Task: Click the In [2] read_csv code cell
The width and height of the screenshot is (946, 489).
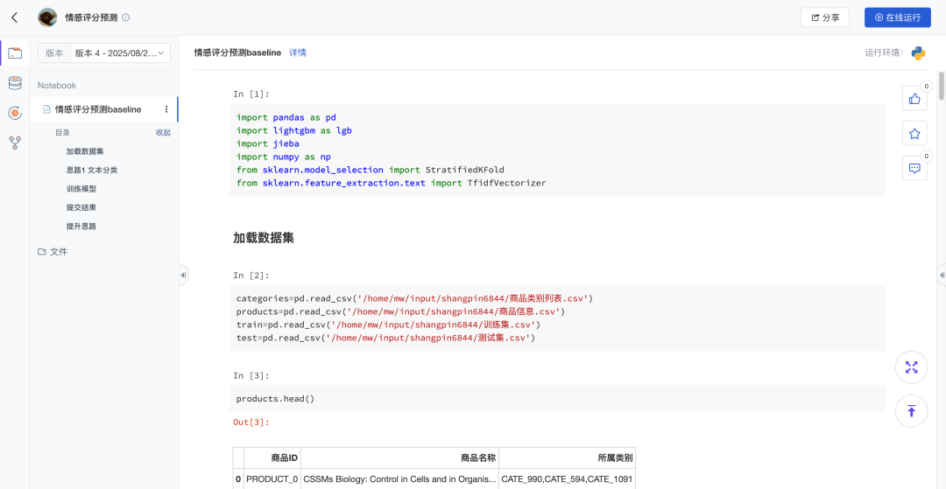Action: pyautogui.click(x=557, y=318)
